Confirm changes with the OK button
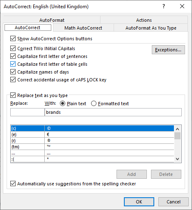 (139, 202)
